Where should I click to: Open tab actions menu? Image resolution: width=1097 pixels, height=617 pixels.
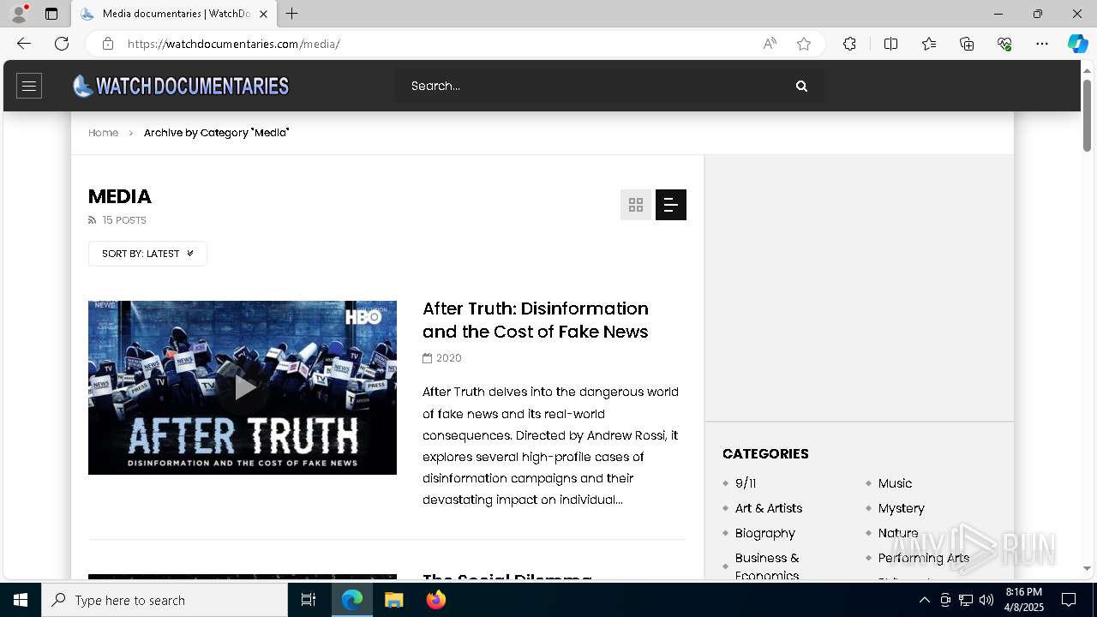(x=51, y=14)
